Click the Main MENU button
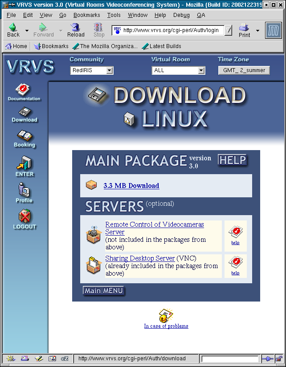This screenshot has height=367, width=286. 103,290
